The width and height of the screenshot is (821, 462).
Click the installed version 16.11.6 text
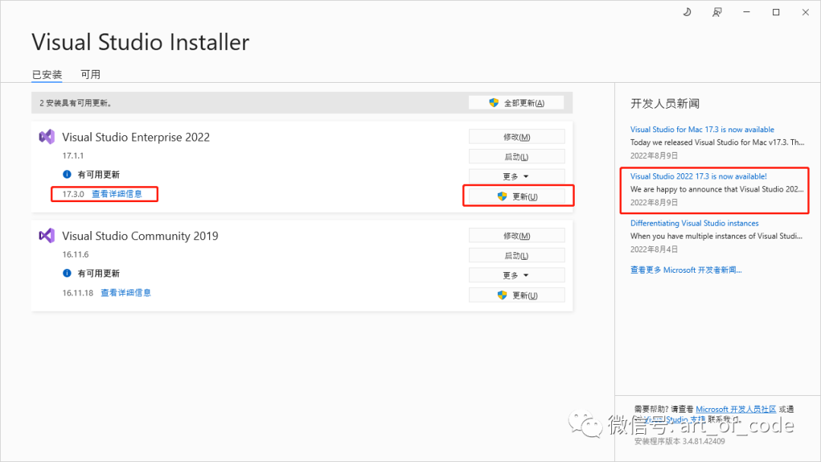point(75,255)
